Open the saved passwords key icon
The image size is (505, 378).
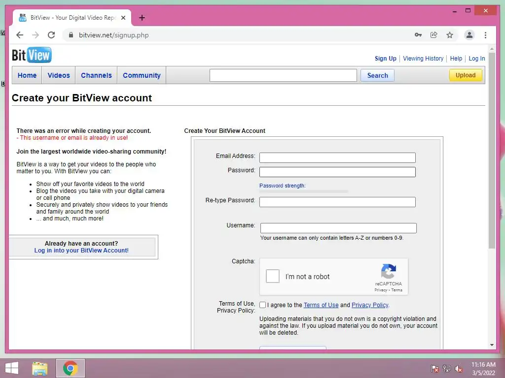418,35
